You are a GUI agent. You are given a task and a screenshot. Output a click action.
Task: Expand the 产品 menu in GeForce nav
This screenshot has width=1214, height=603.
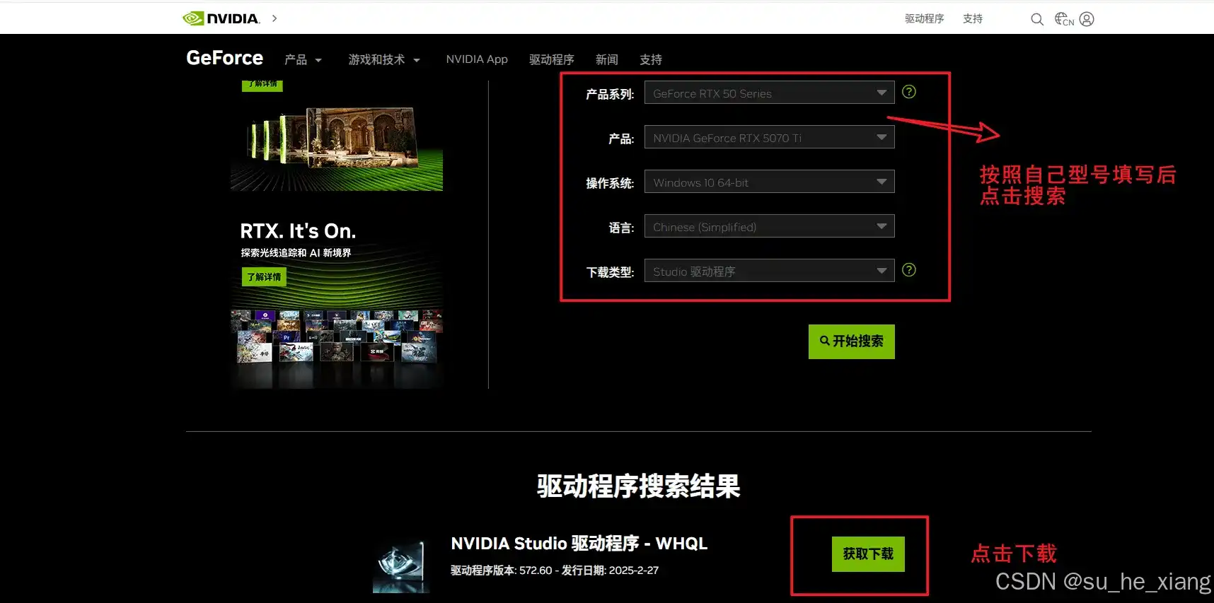[x=303, y=59]
